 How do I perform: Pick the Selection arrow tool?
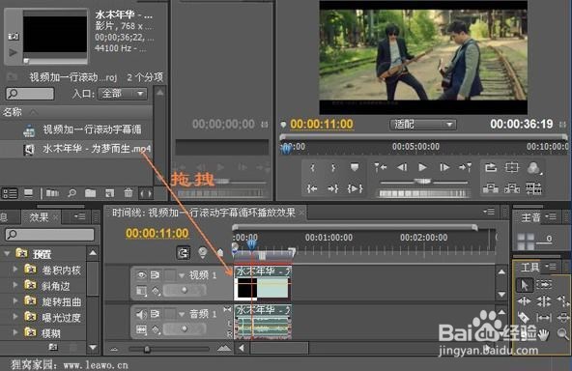pyautogui.click(x=525, y=285)
